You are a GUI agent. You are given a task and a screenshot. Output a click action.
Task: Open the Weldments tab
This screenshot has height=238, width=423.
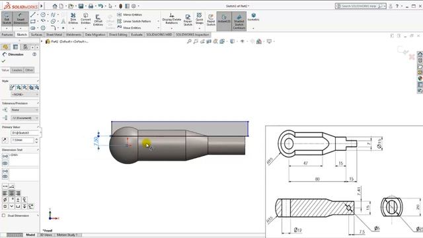[73, 34]
